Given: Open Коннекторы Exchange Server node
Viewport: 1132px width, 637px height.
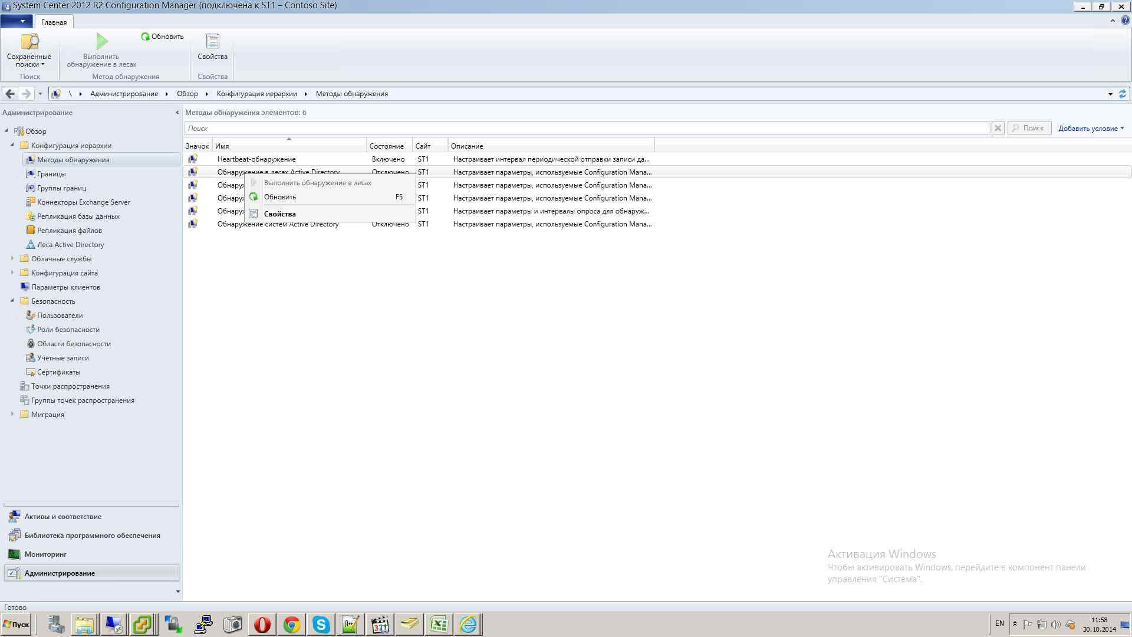Looking at the screenshot, I should click(83, 202).
